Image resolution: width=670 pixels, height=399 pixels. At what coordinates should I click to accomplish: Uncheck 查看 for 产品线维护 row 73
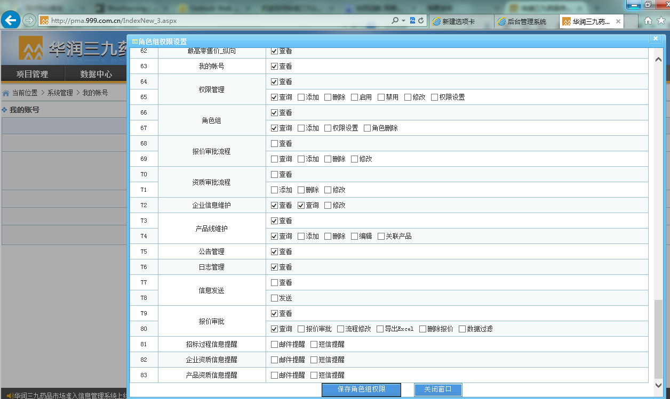pyautogui.click(x=274, y=221)
